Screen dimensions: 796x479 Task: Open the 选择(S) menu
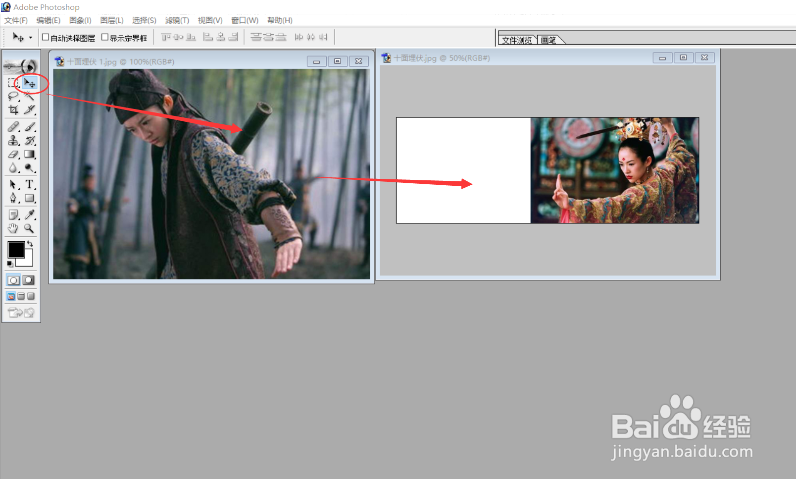[144, 20]
